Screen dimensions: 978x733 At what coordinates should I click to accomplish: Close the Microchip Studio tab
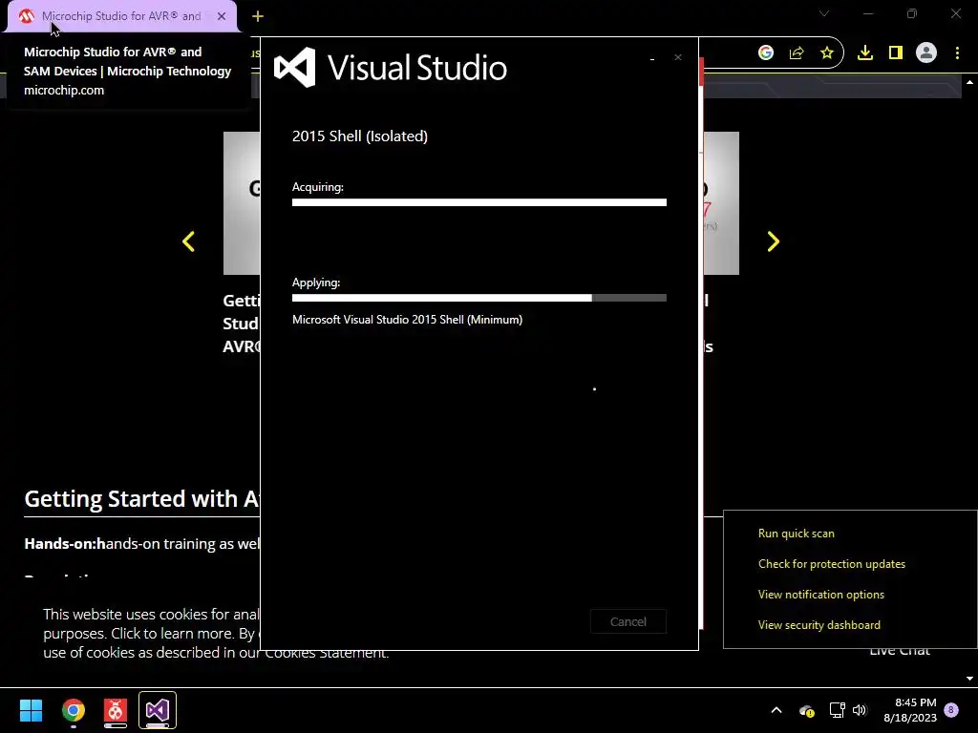pyautogui.click(x=222, y=16)
